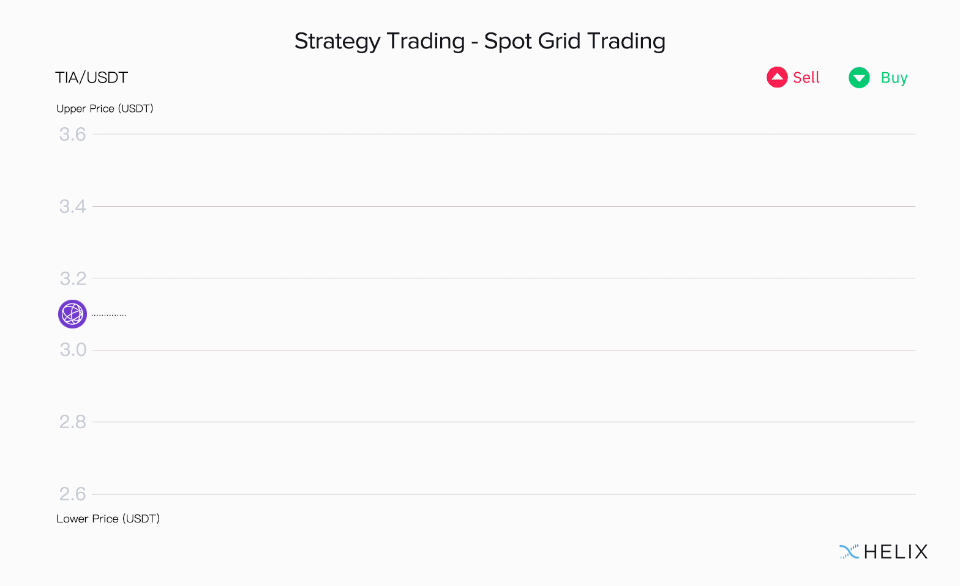Click the 3.4 price level label
The height and width of the screenshot is (586, 960).
pyautogui.click(x=72, y=207)
